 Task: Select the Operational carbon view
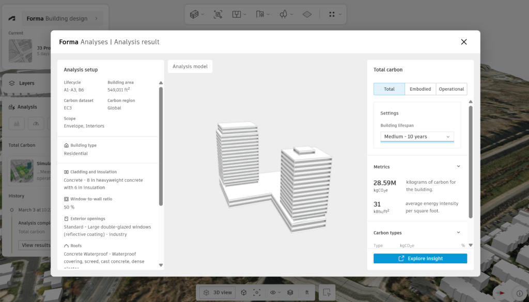click(x=451, y=89)
